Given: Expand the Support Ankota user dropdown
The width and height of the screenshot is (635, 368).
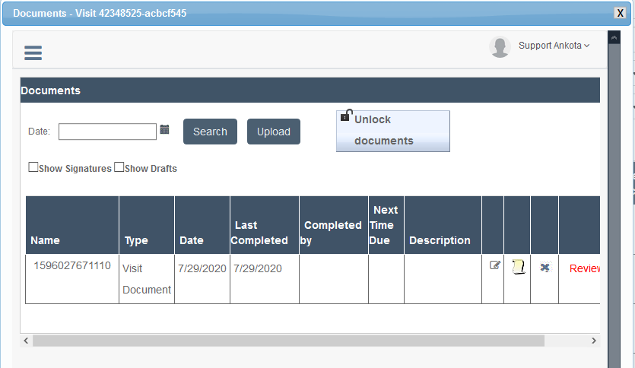Looking at the screenshot, I should click(x=554, y=46).
